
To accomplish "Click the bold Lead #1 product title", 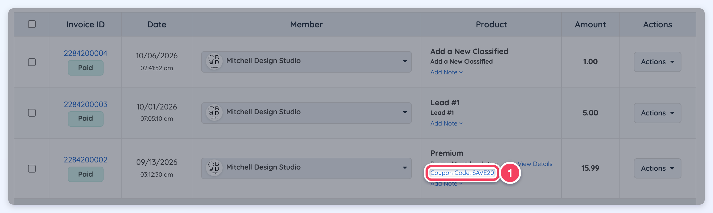I will pyautogui.click(x=445, y=103).
